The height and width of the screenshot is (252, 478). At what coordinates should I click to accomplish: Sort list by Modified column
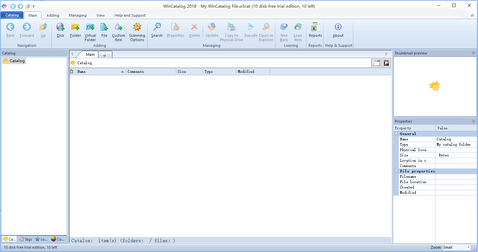(253, 72)
